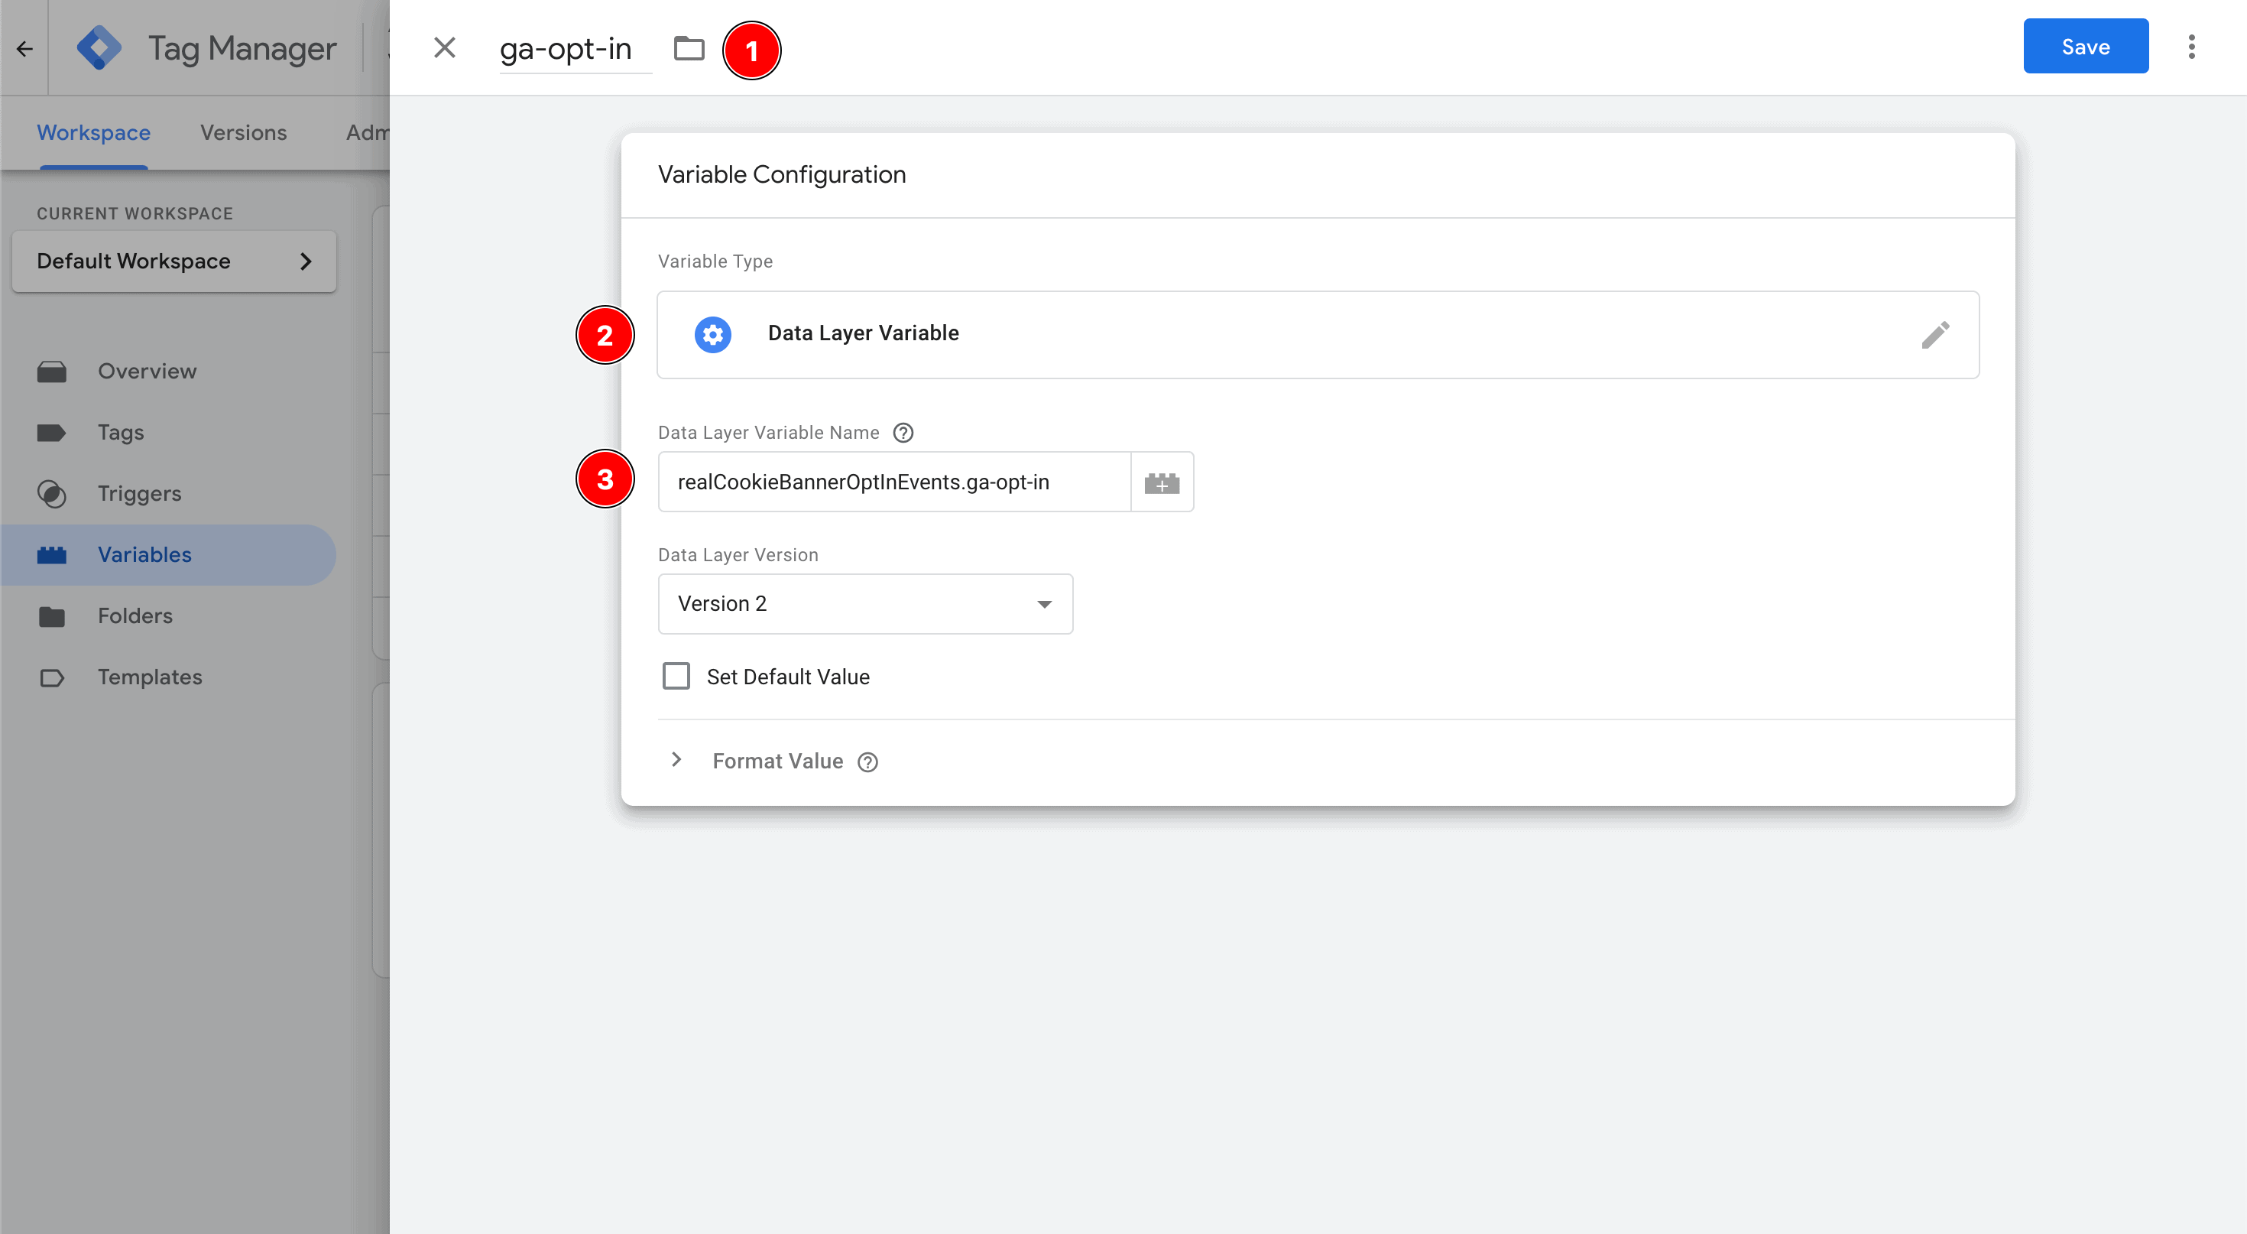Open Templates in the sidebar
Viewport: 2247px width, 1234px height.
coord(149,677)
